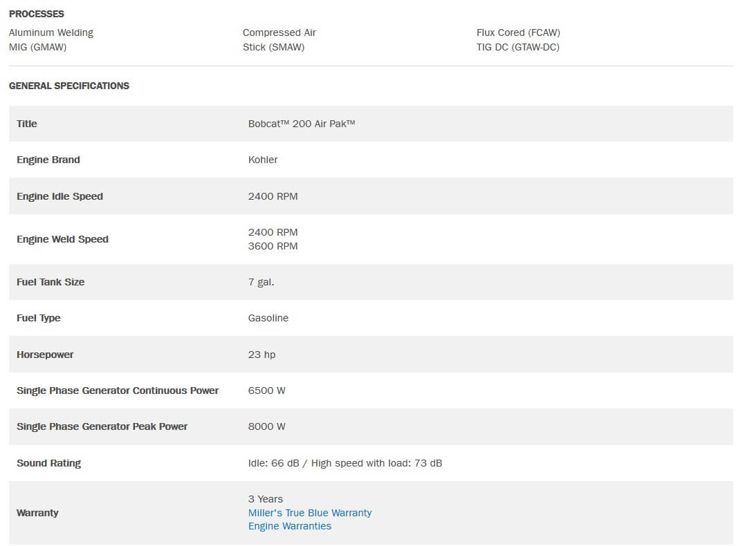Select the '6500 W' value
This screenshot has width=736, height=546.
(266, 390)
